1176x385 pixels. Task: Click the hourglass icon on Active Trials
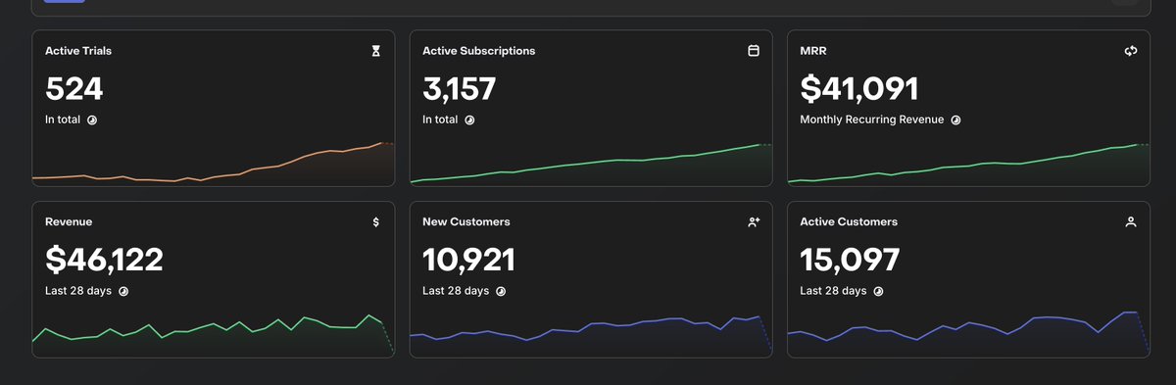375,51
